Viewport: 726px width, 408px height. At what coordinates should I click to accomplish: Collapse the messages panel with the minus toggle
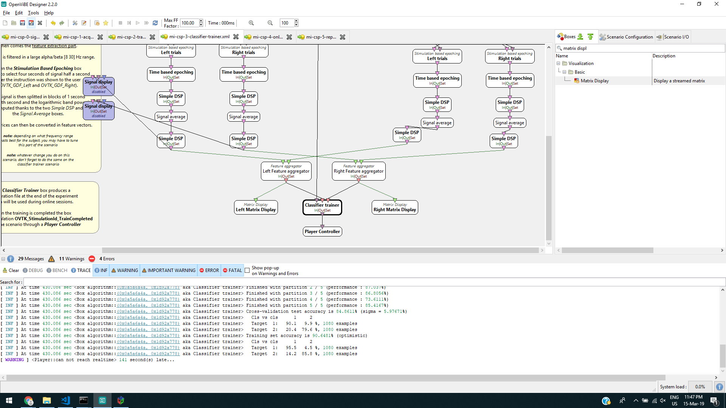click(3, 259)
